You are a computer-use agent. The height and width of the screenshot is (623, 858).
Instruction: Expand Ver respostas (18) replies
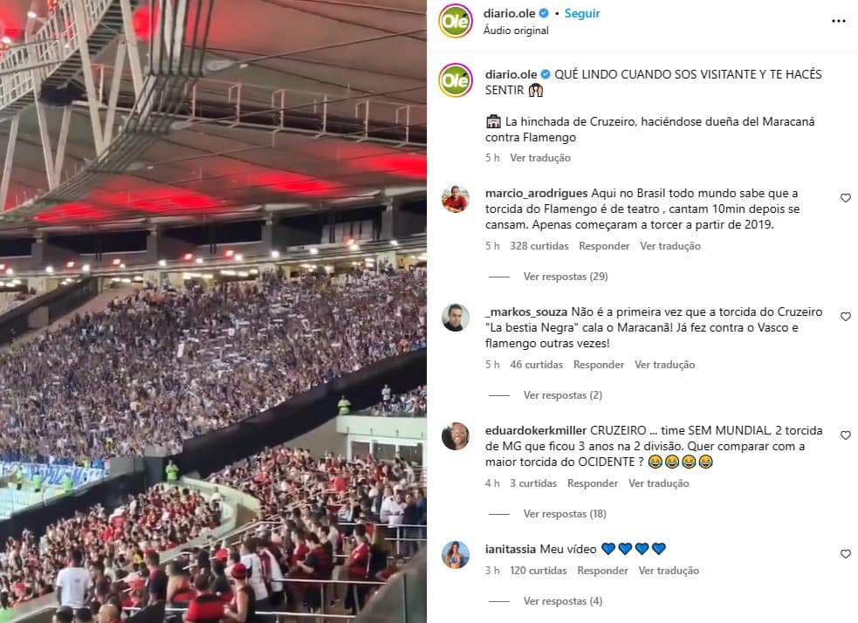(565, 514)
